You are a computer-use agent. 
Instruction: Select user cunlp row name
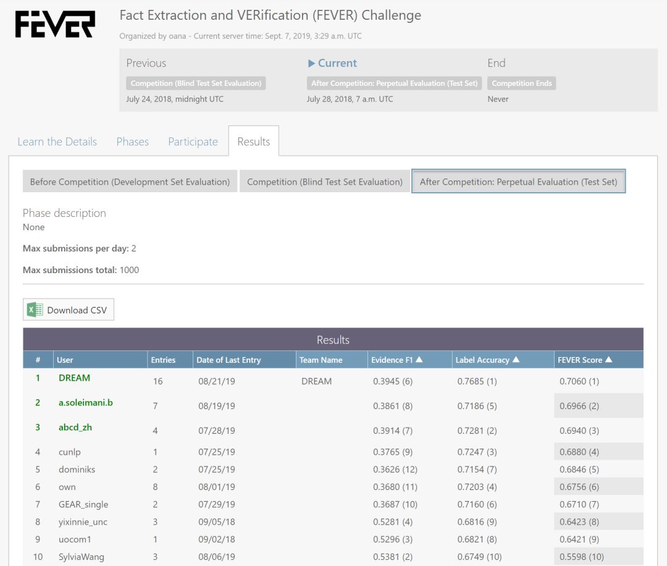point(69,452)
